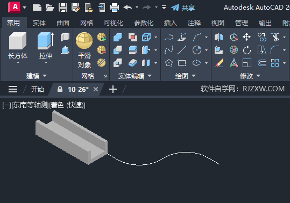Click the Open file folder icon
Image resolution: width=290 pixels, height=203 pixels.
coord(49,8)
